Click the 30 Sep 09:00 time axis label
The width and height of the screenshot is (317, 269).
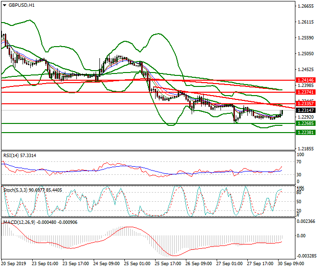[293, 264]
